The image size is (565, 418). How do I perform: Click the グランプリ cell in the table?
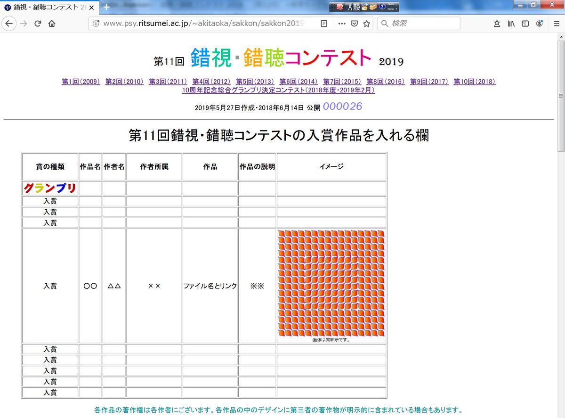click(x=50, y=189)
